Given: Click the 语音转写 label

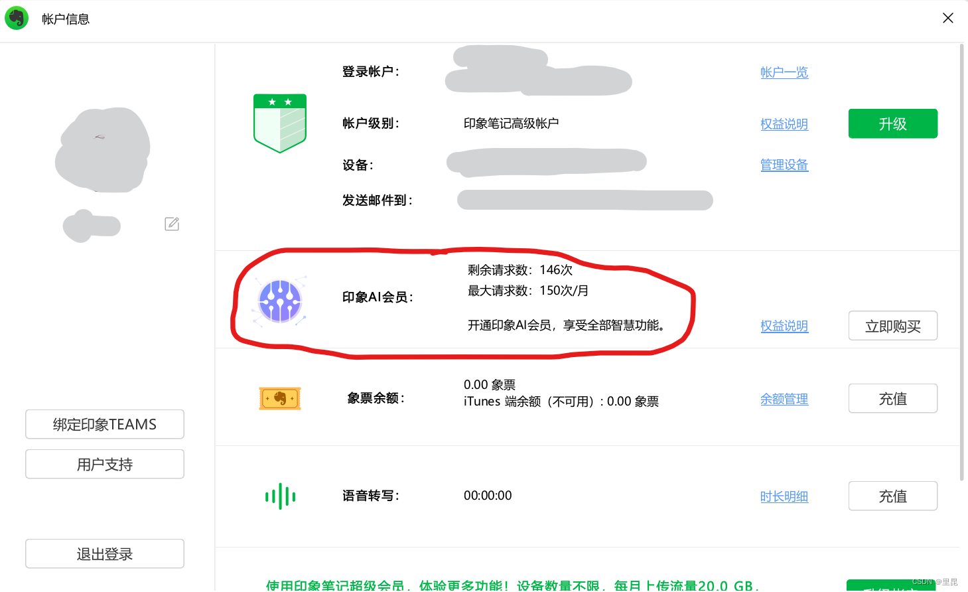Looking at the screenshot, I should tap(371, 496).
